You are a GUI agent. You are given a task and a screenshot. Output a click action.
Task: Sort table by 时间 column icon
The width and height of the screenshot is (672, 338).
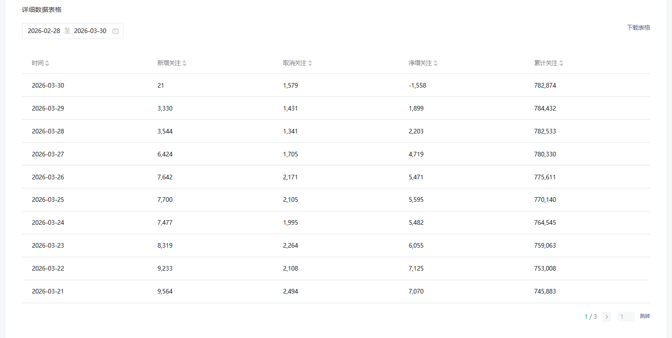tap(47, 63)
